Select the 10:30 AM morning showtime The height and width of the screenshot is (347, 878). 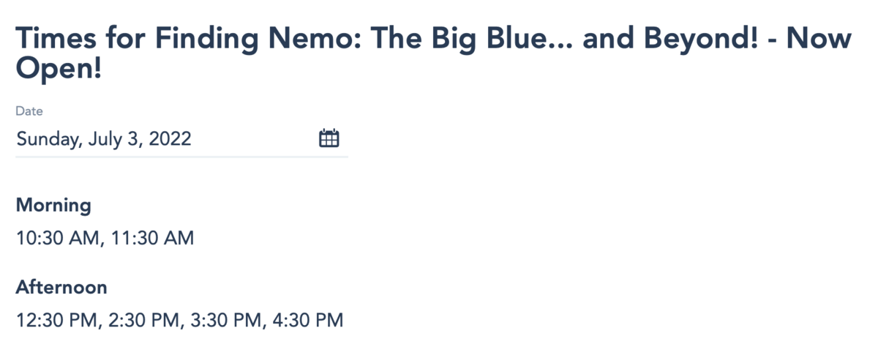pos(60,238)
